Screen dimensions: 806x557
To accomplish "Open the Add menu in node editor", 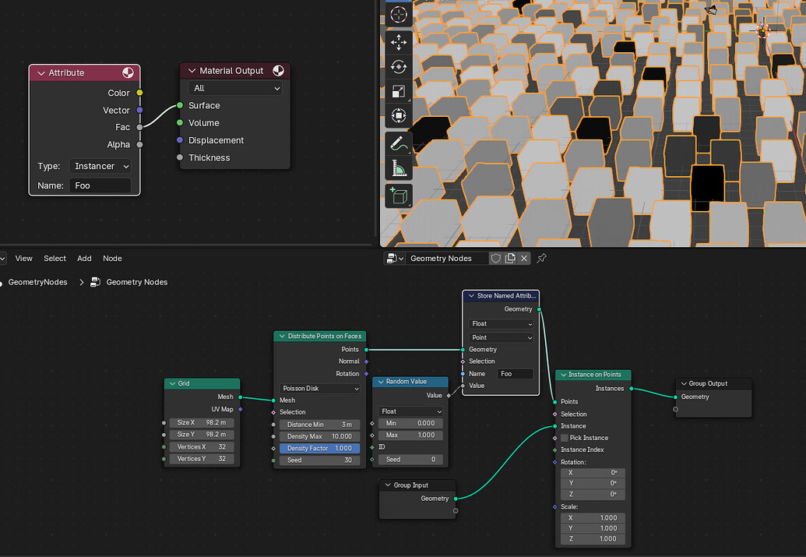I will pyautogui.click(x=84, y=258).
